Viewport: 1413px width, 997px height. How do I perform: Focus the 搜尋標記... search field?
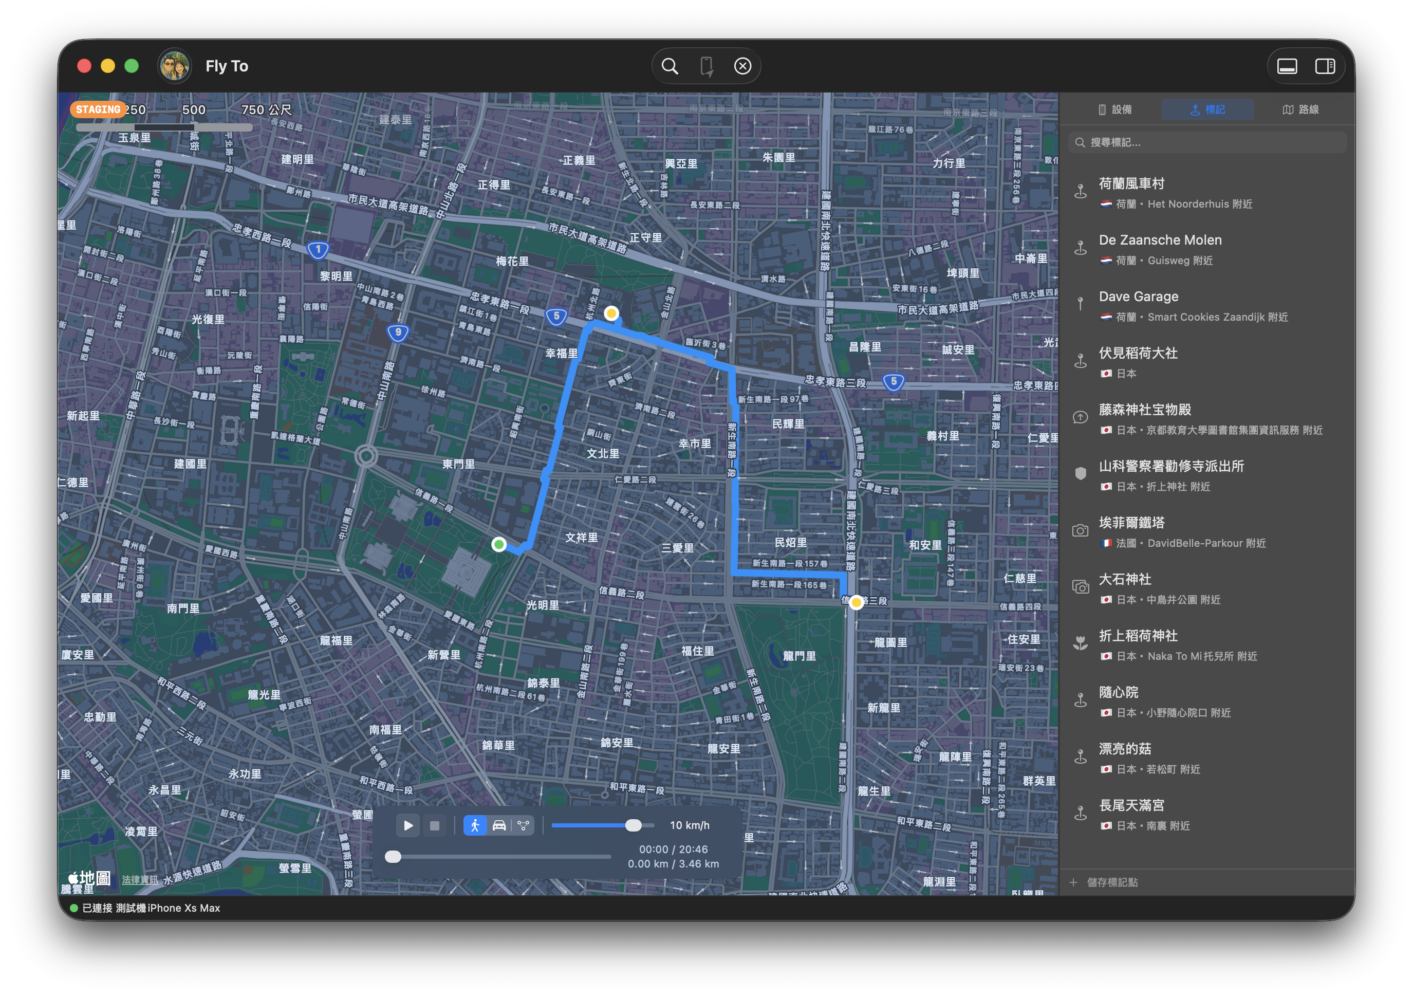coord(1207,143)
